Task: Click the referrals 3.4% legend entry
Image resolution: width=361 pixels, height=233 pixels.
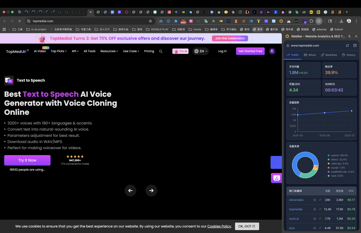Action: click(338, 164)
